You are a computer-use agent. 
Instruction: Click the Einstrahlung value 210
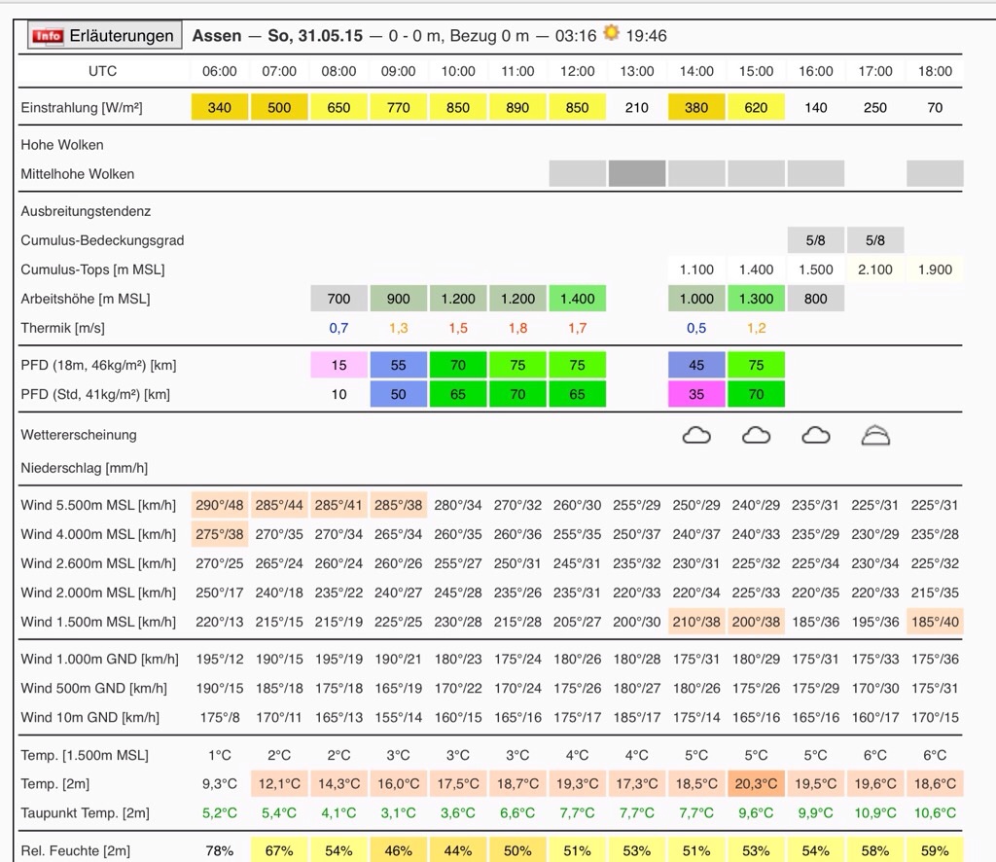pyautogui.click(x=636, y=107)
